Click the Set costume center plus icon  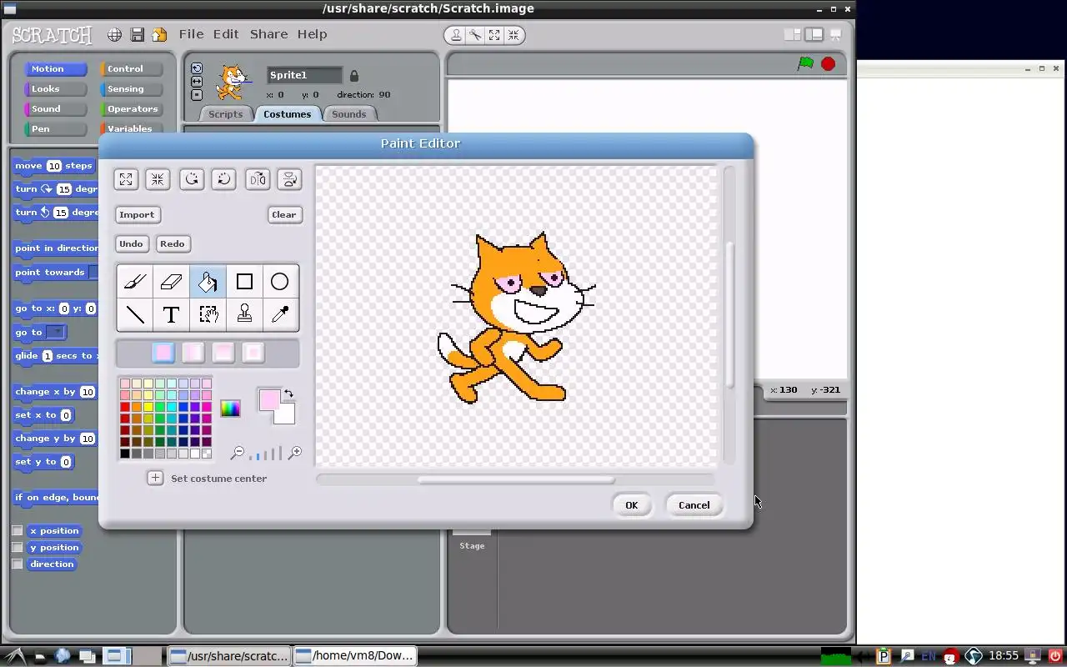click(155, 478)
